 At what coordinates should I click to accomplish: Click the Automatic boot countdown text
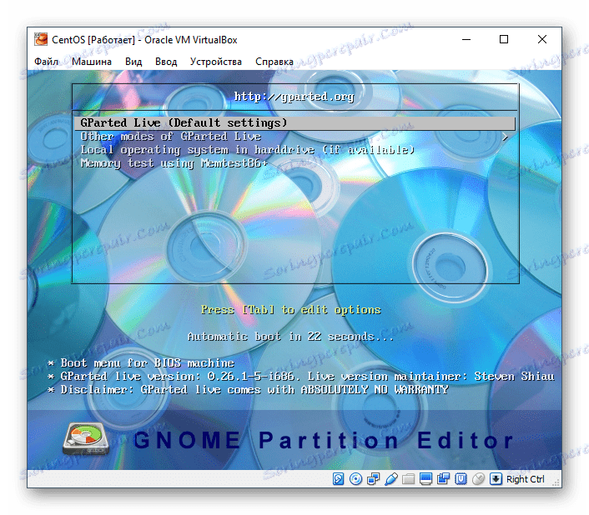pyautogui.click(x=290, y=337)
